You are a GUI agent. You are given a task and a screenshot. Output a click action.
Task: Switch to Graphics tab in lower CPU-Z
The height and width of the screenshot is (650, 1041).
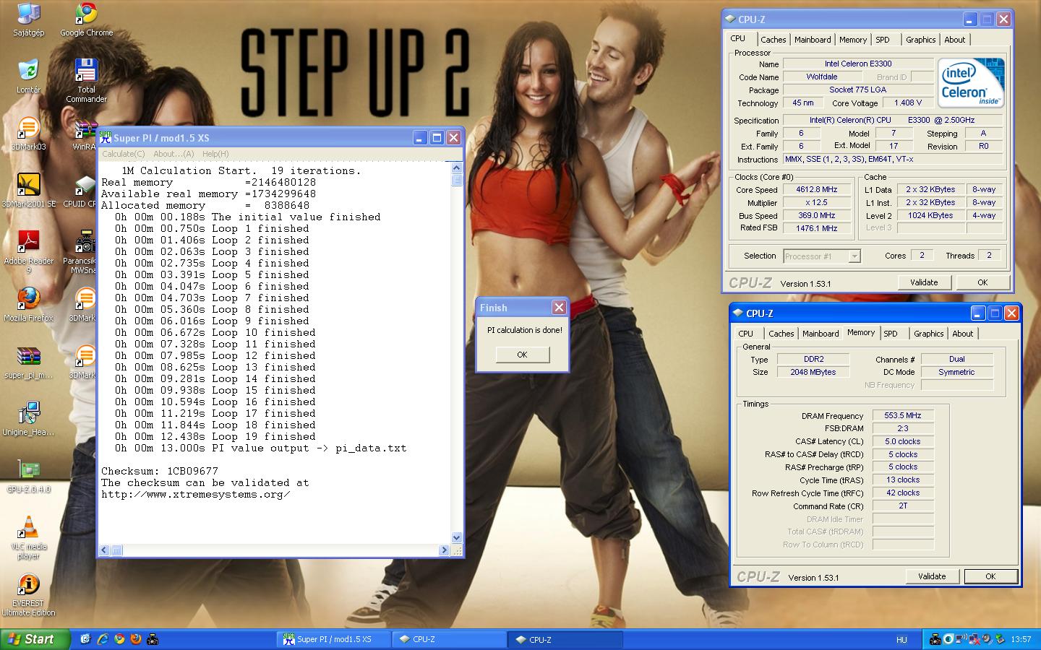click(928, 334)
